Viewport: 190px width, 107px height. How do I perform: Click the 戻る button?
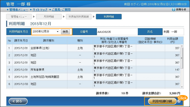coord(18,101)
